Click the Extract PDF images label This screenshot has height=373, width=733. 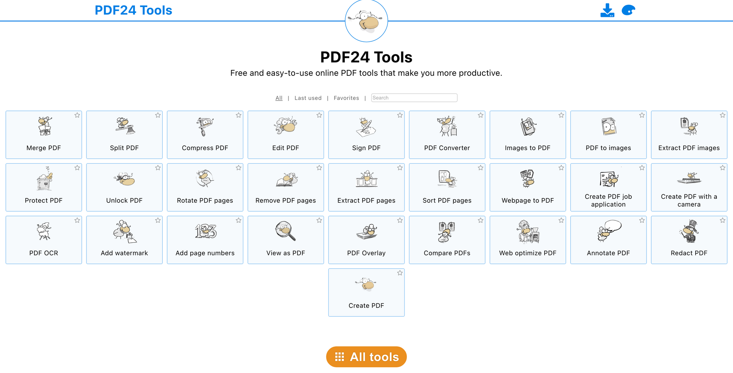click(x=689, y=148)
